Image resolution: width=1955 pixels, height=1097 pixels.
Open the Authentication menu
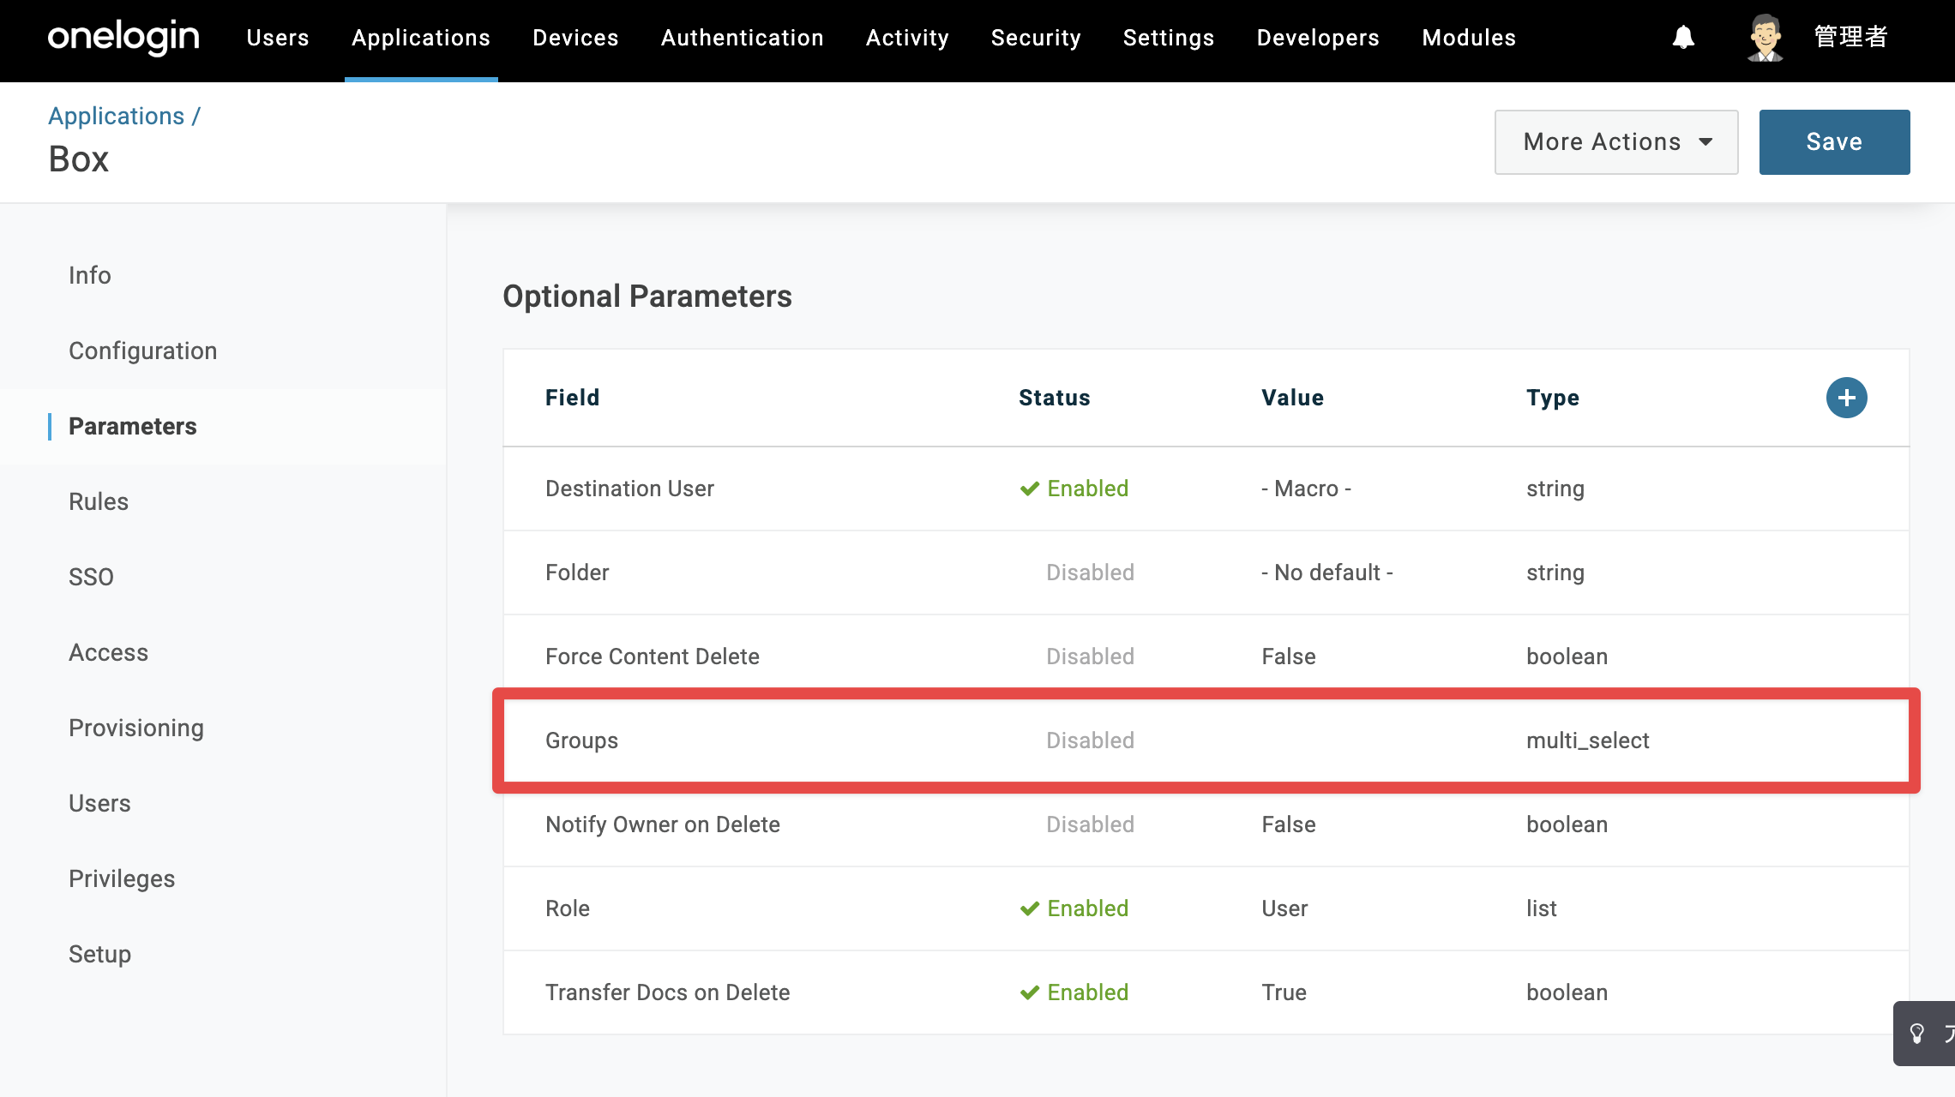pos(743,38)
